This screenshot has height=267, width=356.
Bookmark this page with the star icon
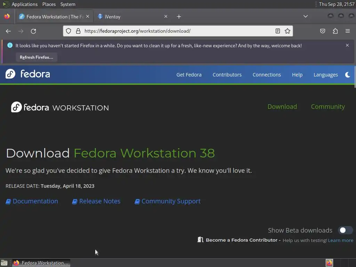[x=288, y=31]
